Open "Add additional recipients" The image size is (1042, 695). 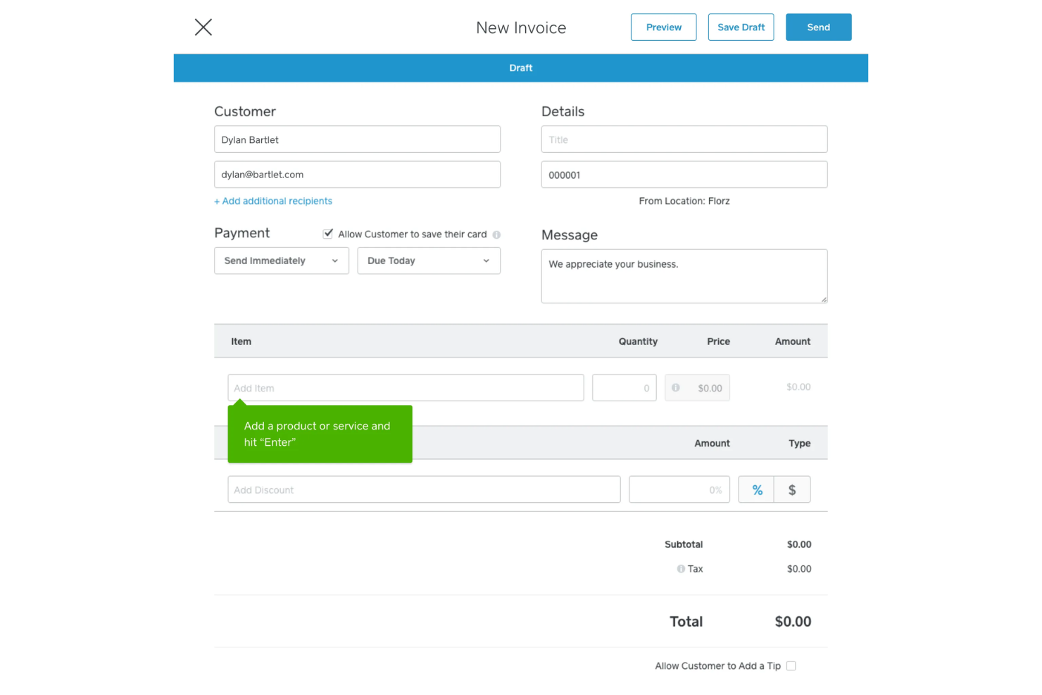pos(273,201)
